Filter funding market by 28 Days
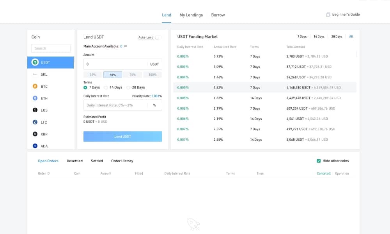 coord(337,37)
